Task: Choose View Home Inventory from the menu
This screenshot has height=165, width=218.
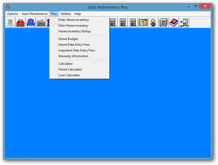Action: tap(79, 26)
